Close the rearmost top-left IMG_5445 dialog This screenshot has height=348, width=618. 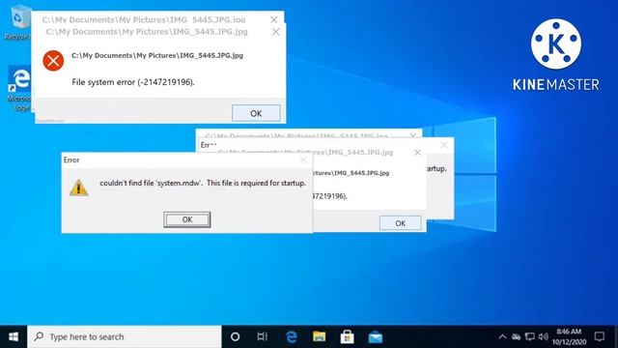[273, 19]
